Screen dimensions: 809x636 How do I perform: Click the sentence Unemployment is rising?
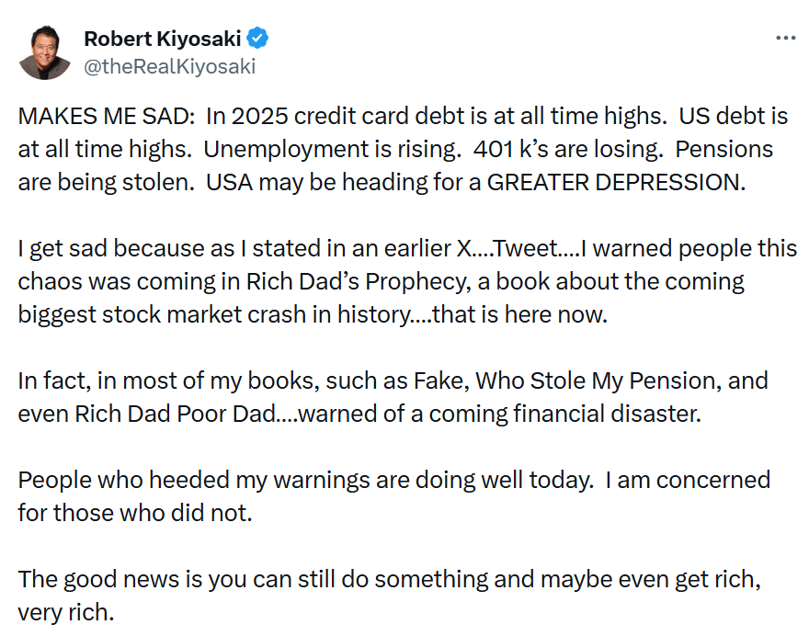point(332,149)
